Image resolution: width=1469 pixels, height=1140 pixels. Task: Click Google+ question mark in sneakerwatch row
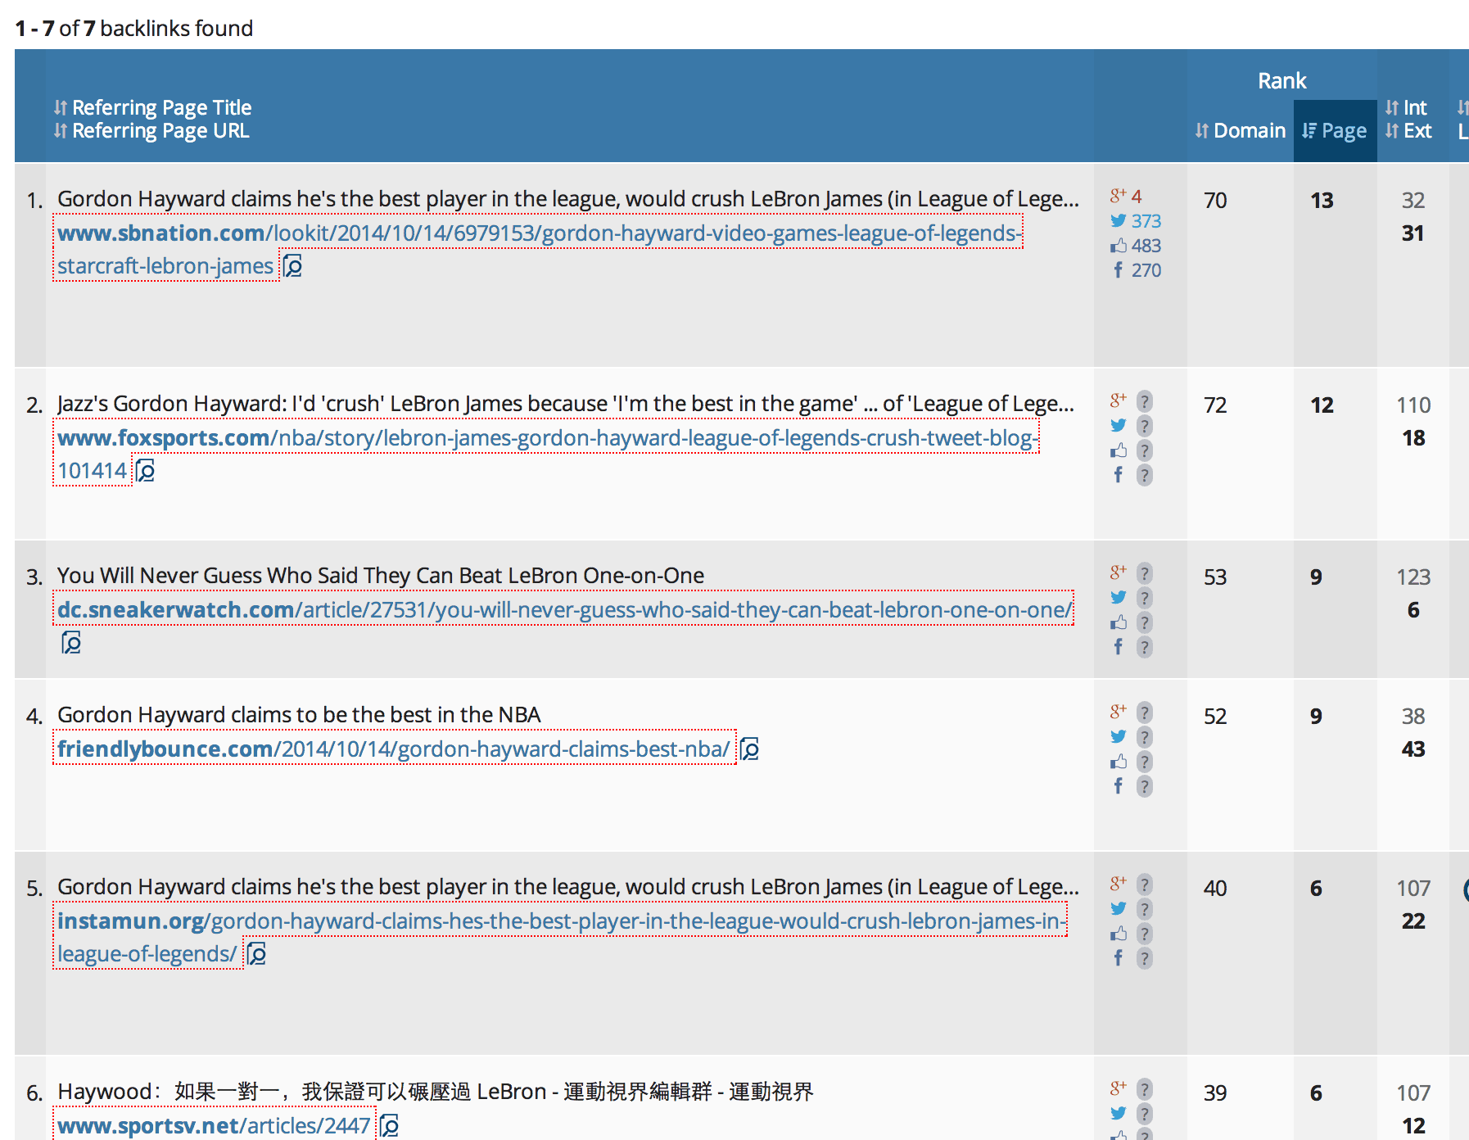(1145, 573)
